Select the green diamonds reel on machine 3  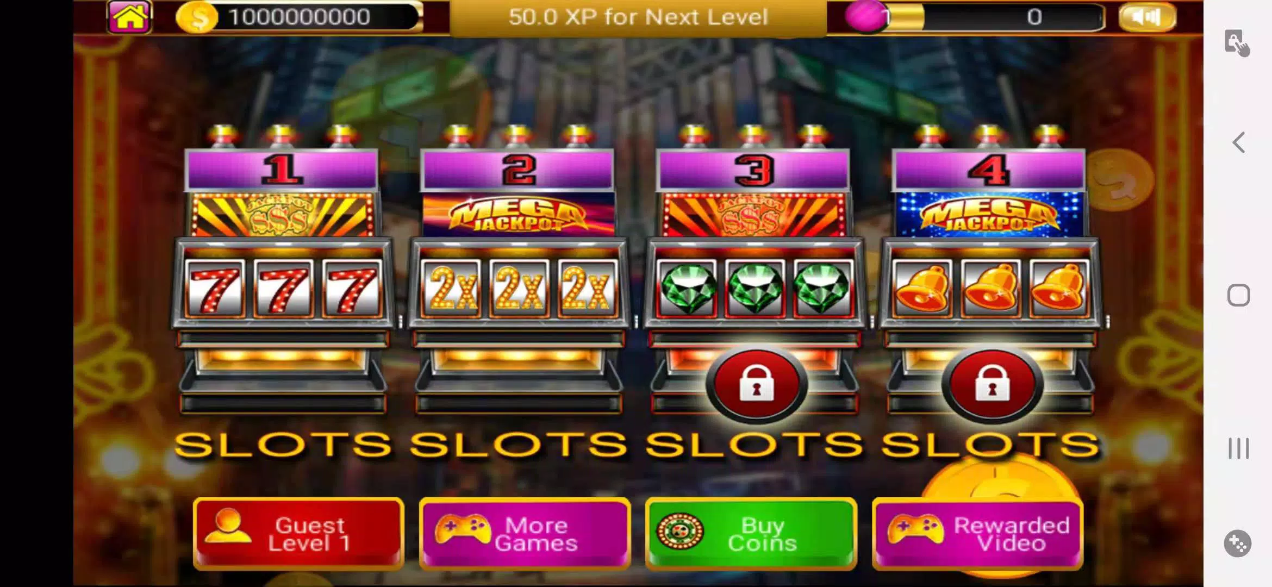coord(755,288)
